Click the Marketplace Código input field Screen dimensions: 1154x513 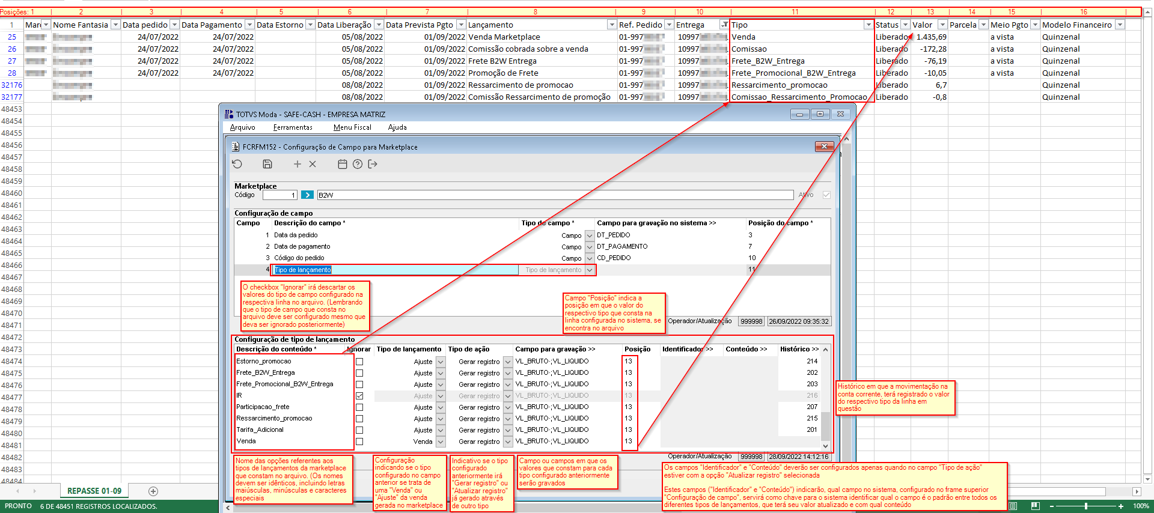click(280, 195)
